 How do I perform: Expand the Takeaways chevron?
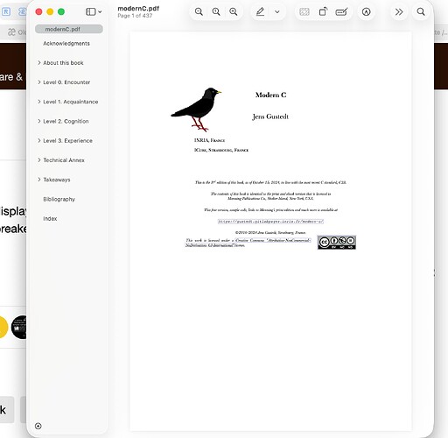(x=39, y=180)
